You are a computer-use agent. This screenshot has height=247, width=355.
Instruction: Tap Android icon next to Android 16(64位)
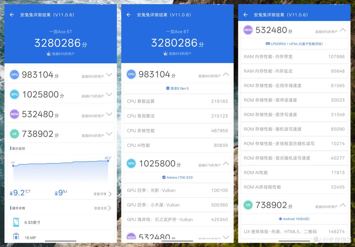tap(280, 219)
